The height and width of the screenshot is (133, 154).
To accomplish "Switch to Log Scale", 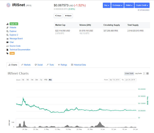I will (138, 74).
